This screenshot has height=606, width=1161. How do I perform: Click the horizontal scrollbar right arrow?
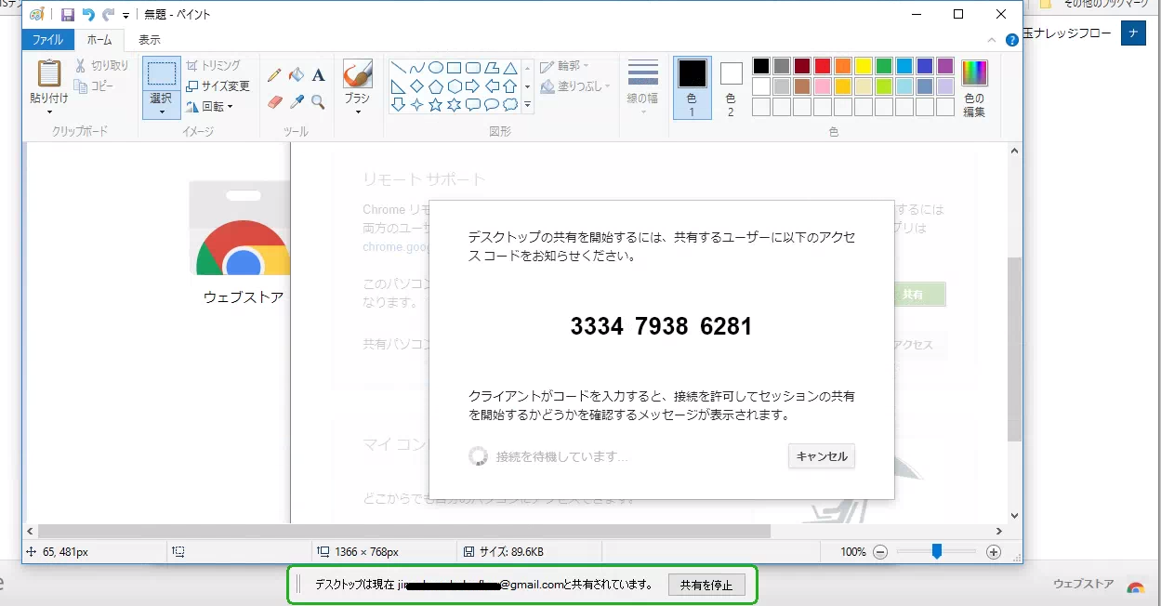pos(998,532)
